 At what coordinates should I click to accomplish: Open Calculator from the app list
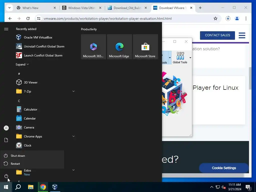27,109
